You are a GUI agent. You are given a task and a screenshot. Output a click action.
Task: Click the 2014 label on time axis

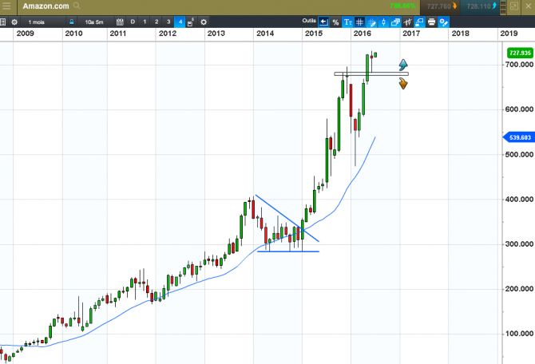[265, 34]
